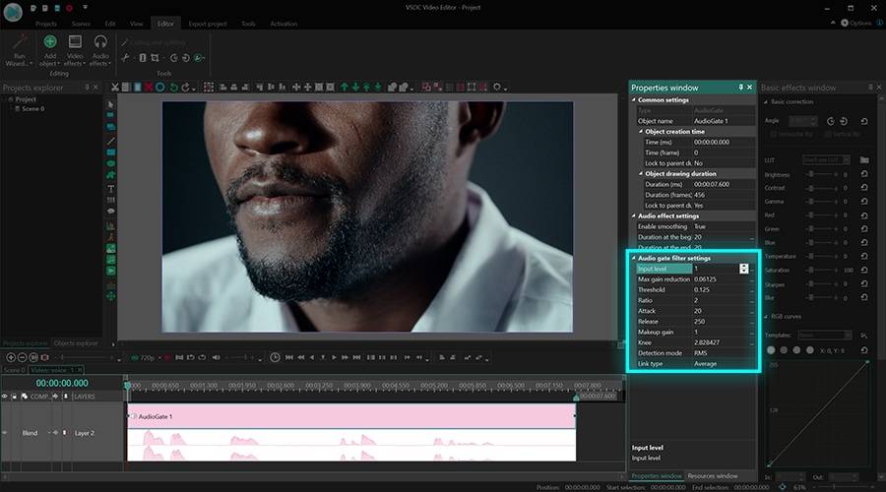Click the red delete X icon

[x=148, y=87]
